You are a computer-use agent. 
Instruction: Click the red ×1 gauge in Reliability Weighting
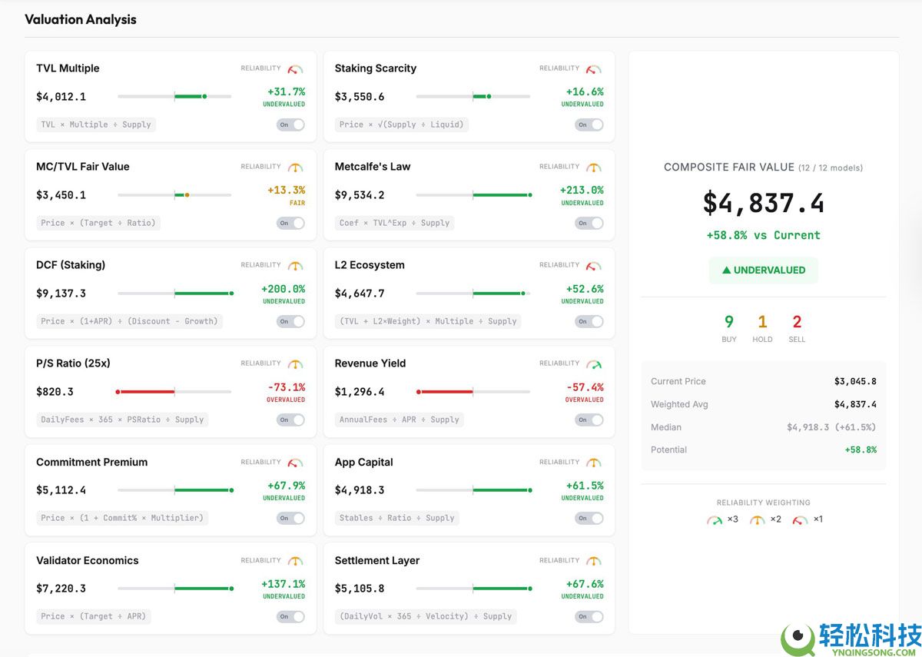pos(800,519)
